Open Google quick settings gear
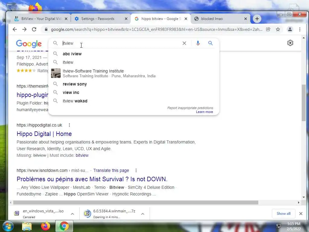Screen dimensions: 309x232 [290, 43]
